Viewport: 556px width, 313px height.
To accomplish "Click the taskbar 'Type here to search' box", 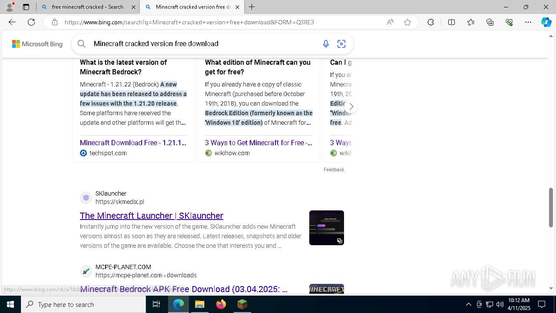I will 83,304.
